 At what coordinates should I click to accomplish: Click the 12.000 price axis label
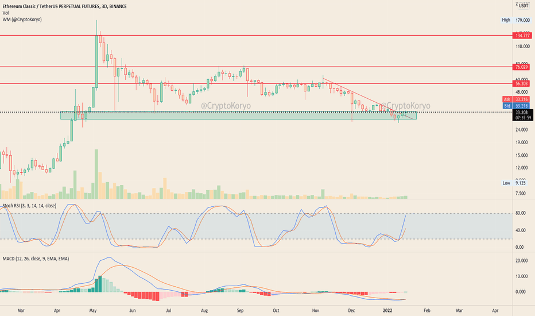coord(523,168)
